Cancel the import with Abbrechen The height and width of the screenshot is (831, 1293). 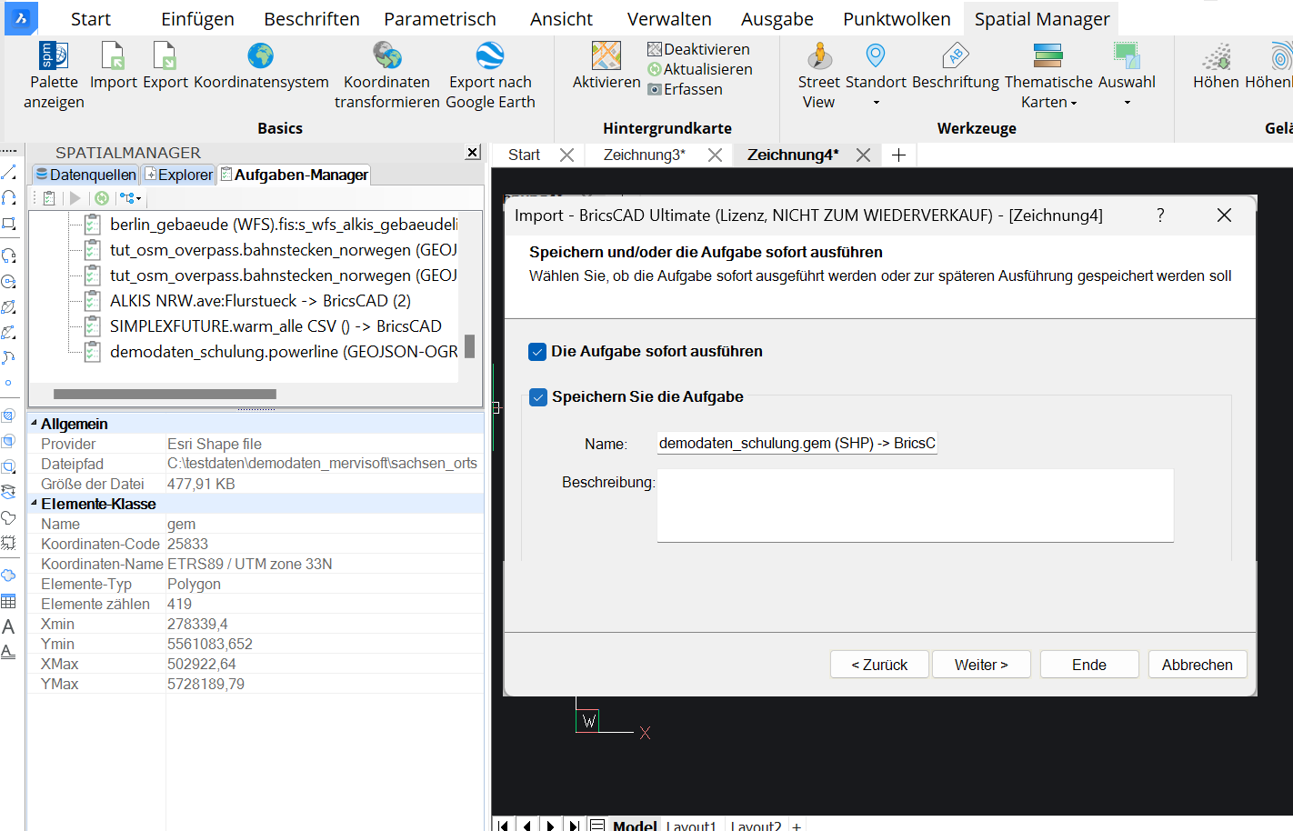1198,664
